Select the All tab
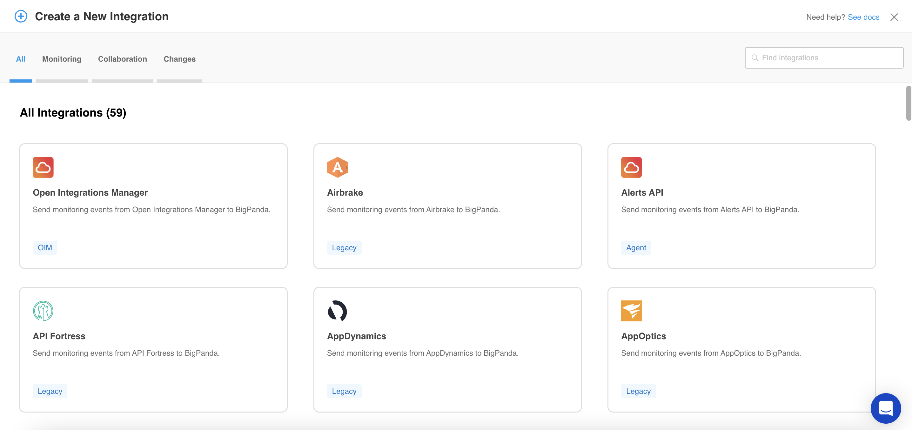This screenshot has width=912, height=430. 21,59
